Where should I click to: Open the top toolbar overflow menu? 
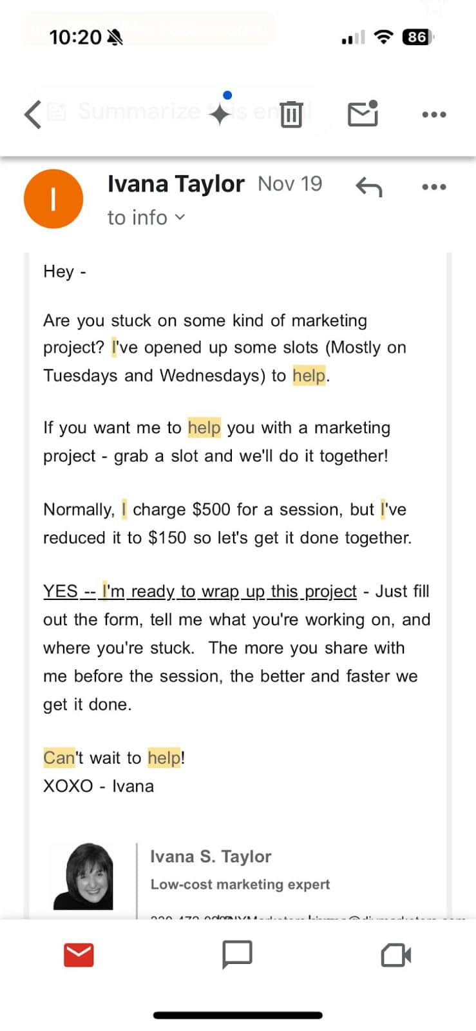[433, 114]
